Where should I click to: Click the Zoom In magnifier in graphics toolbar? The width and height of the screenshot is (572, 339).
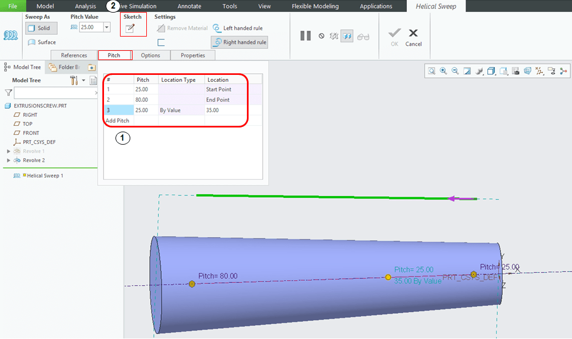point(445,71)
